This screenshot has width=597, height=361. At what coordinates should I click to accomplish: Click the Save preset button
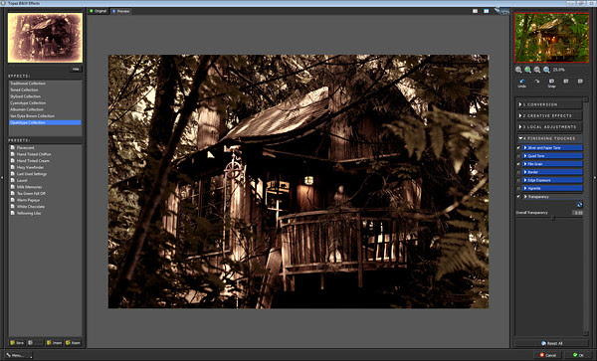(x=17, y=343)
